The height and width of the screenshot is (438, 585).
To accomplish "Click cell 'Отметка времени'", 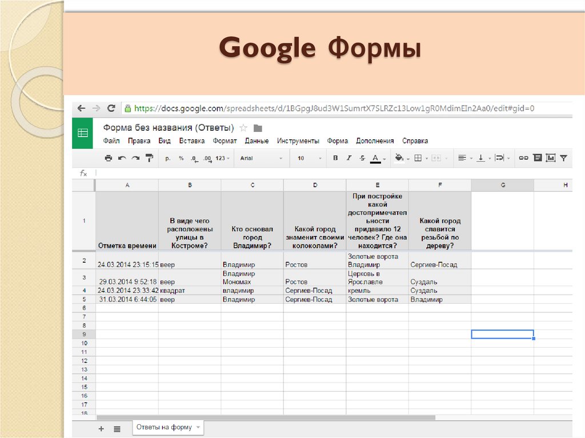I will pos(127,221).
